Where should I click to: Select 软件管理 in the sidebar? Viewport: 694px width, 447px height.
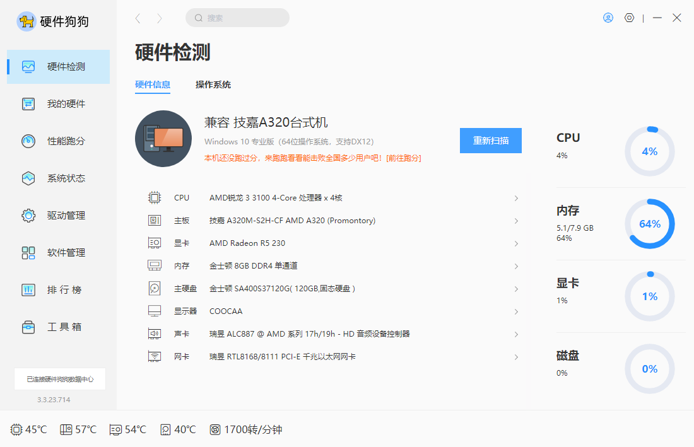57,252
